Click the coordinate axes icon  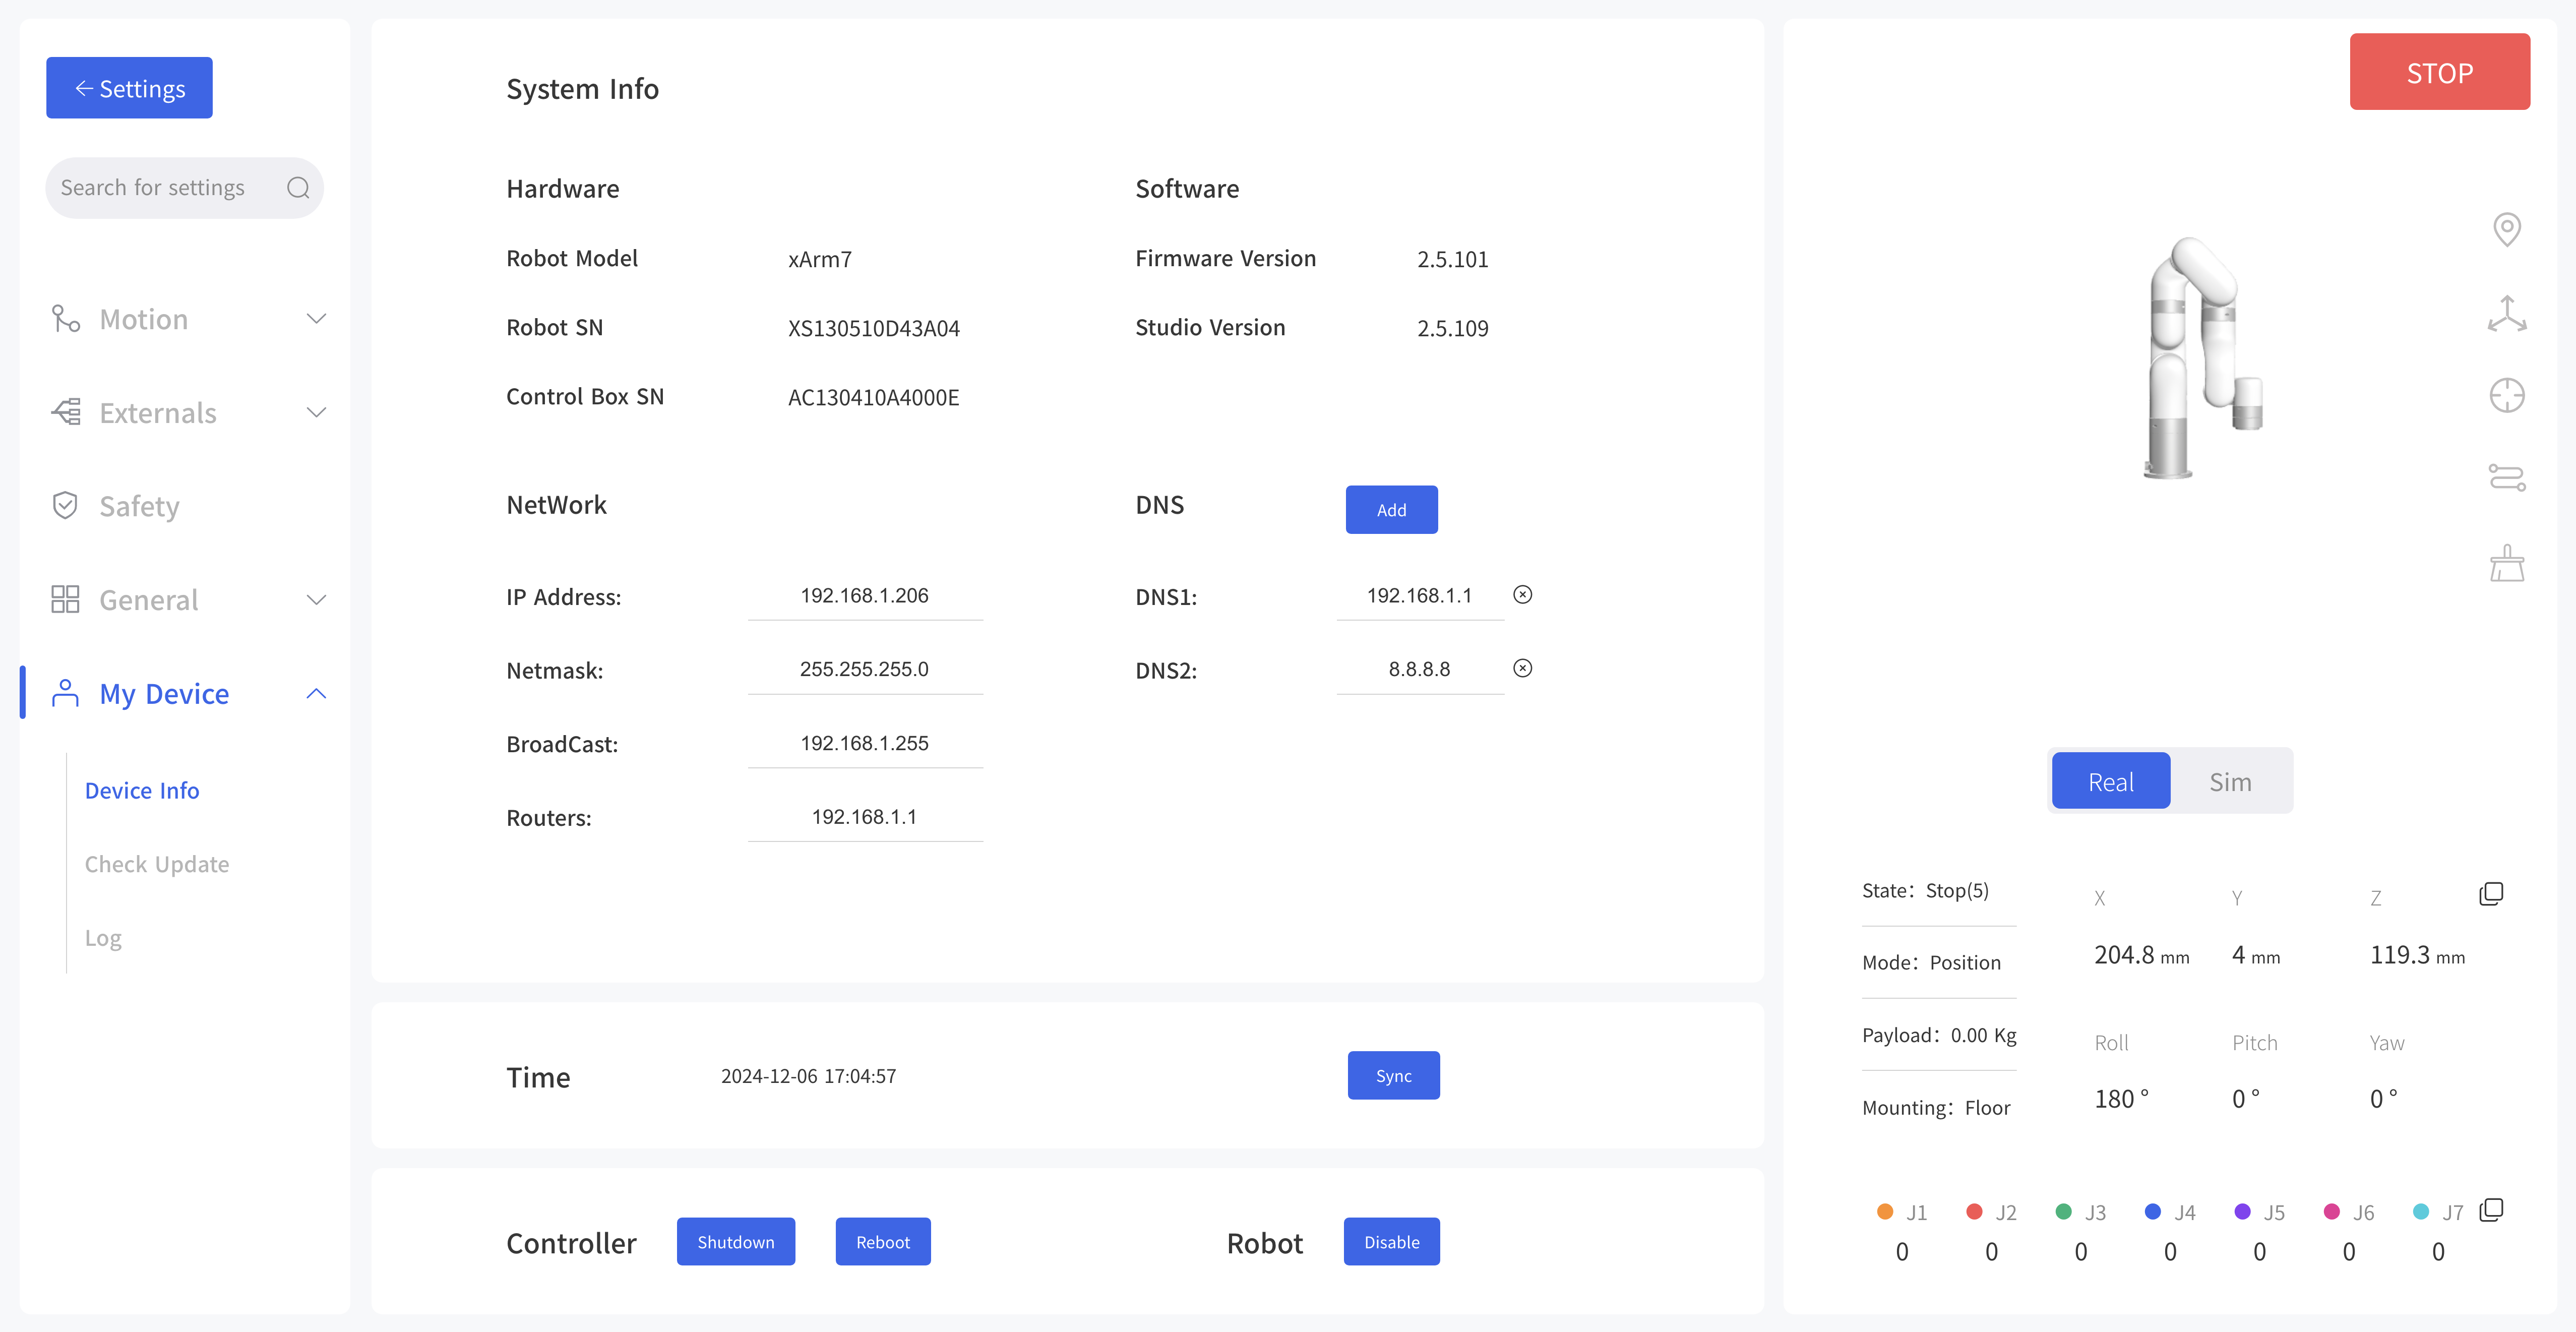[x=2507, y=314]
